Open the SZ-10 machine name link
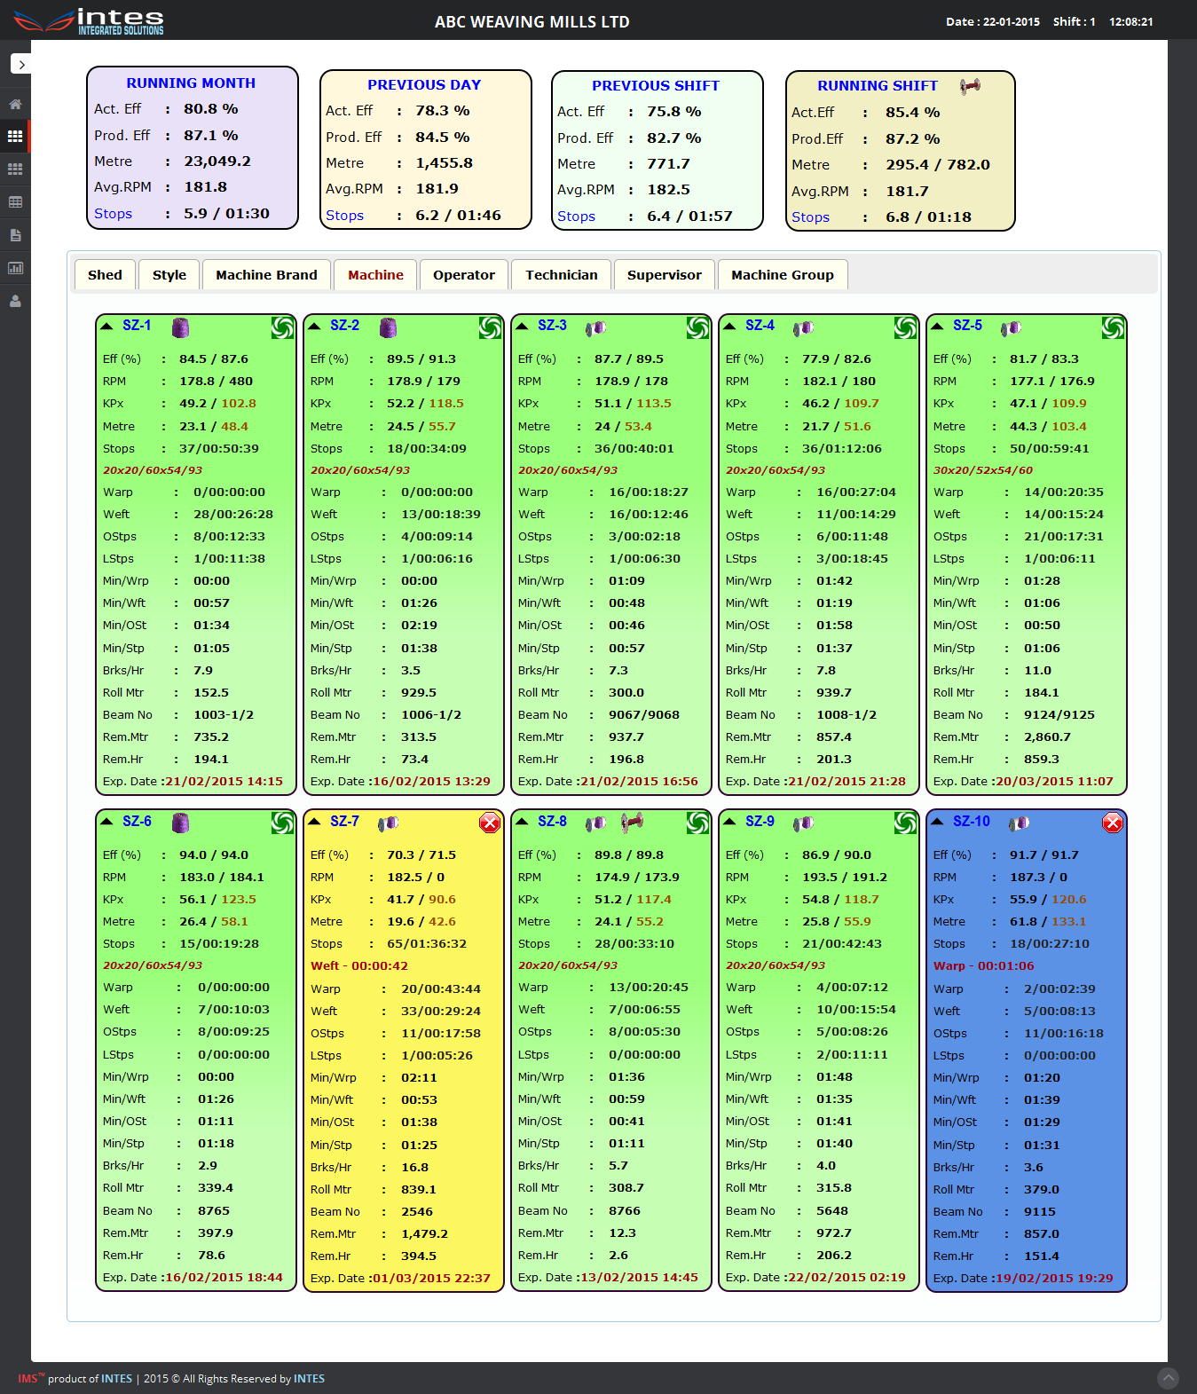Viewport: 1197px width, 1394px height. (972, 822)
